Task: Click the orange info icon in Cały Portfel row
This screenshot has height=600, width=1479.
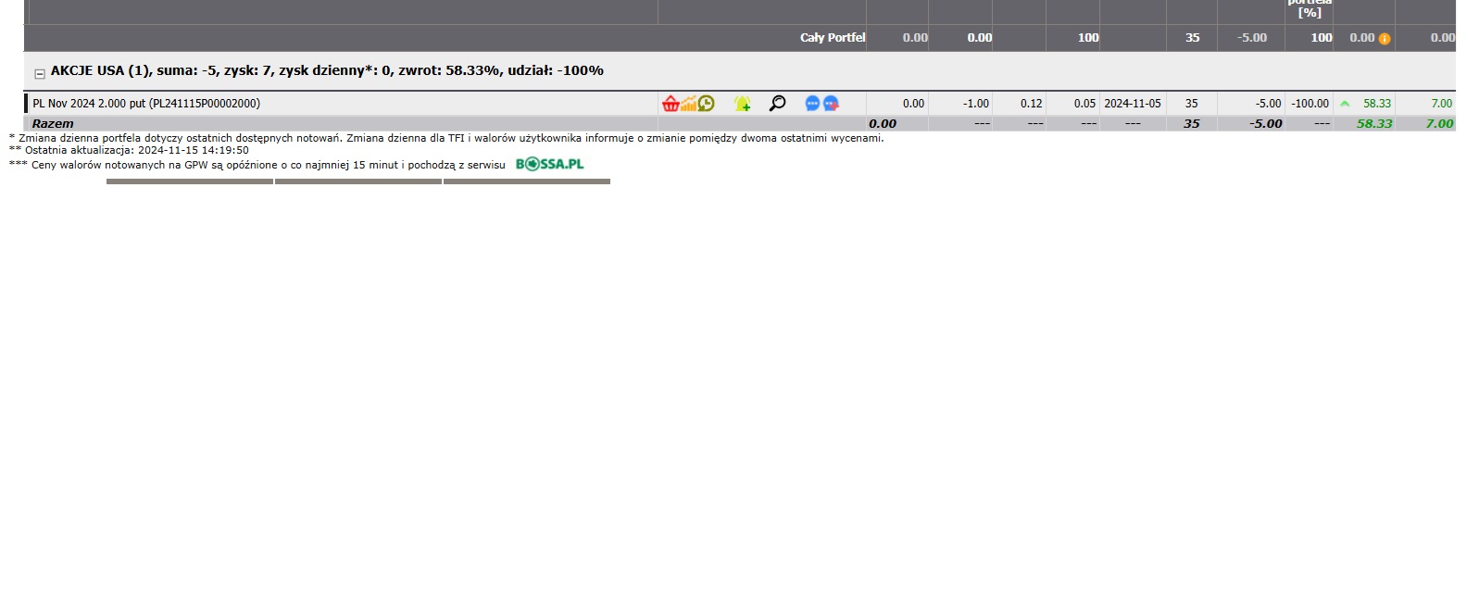Action: coord(1385,39)
